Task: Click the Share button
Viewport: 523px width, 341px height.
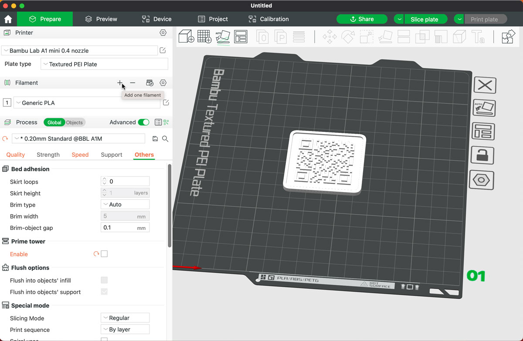Action: tap(362, 19)
